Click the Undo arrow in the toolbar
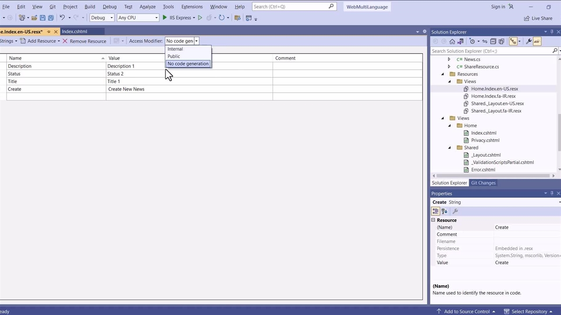 tap(62, 18)
